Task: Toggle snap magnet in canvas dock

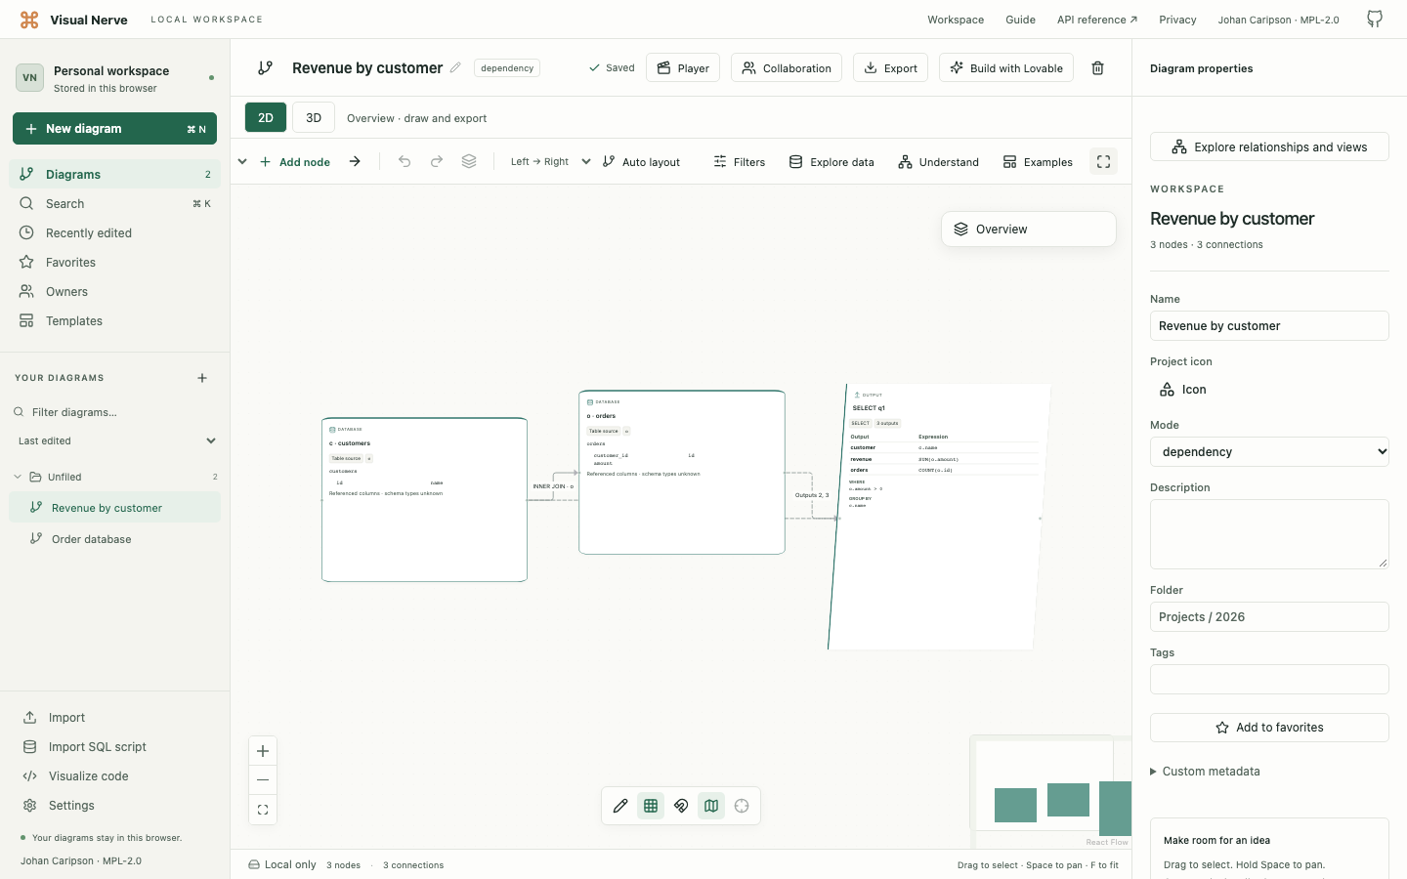Action: pyautogui.click(x=681, y=806)
